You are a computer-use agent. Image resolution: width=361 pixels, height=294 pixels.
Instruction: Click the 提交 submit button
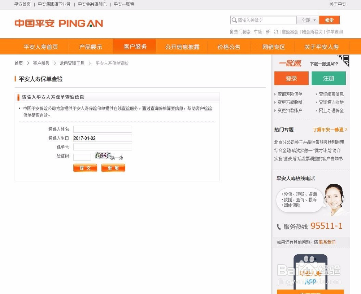click(x=85, y=168)
